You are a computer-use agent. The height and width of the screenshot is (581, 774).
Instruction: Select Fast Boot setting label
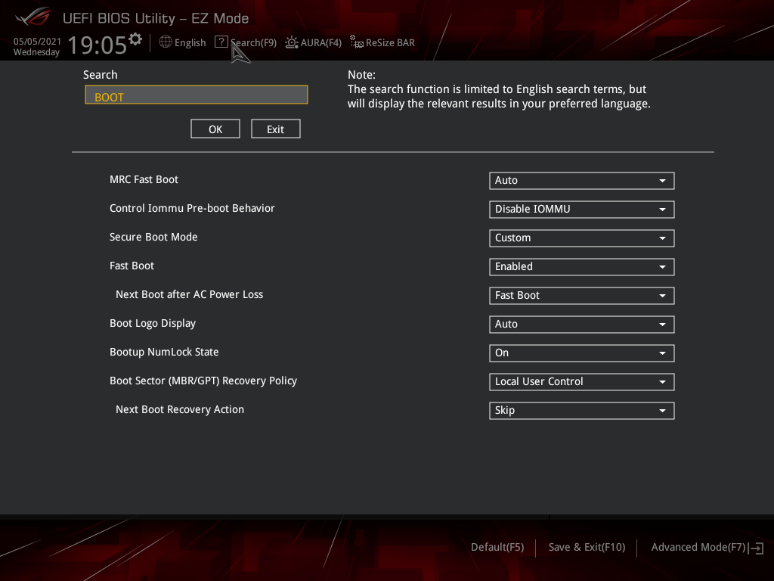pos(132,266)
